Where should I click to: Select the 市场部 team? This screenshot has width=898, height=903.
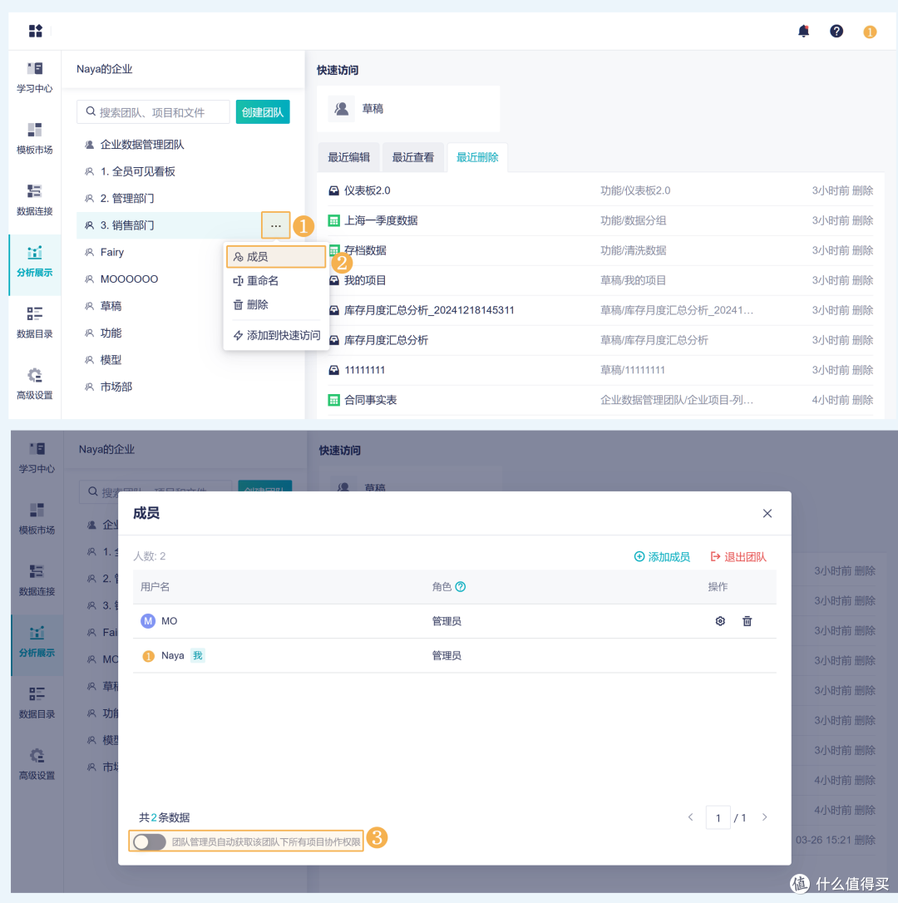point(183,387)
